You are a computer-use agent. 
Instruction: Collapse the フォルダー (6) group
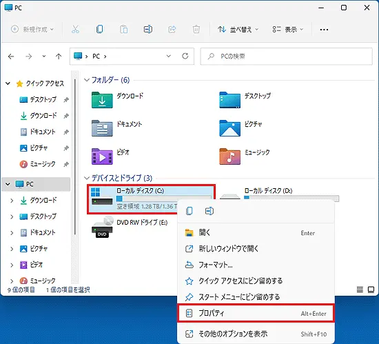point(87,80)
